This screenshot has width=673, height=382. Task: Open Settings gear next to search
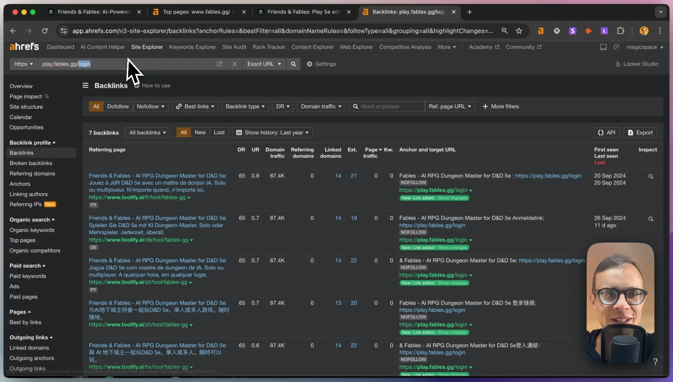(x=321, y=64)
